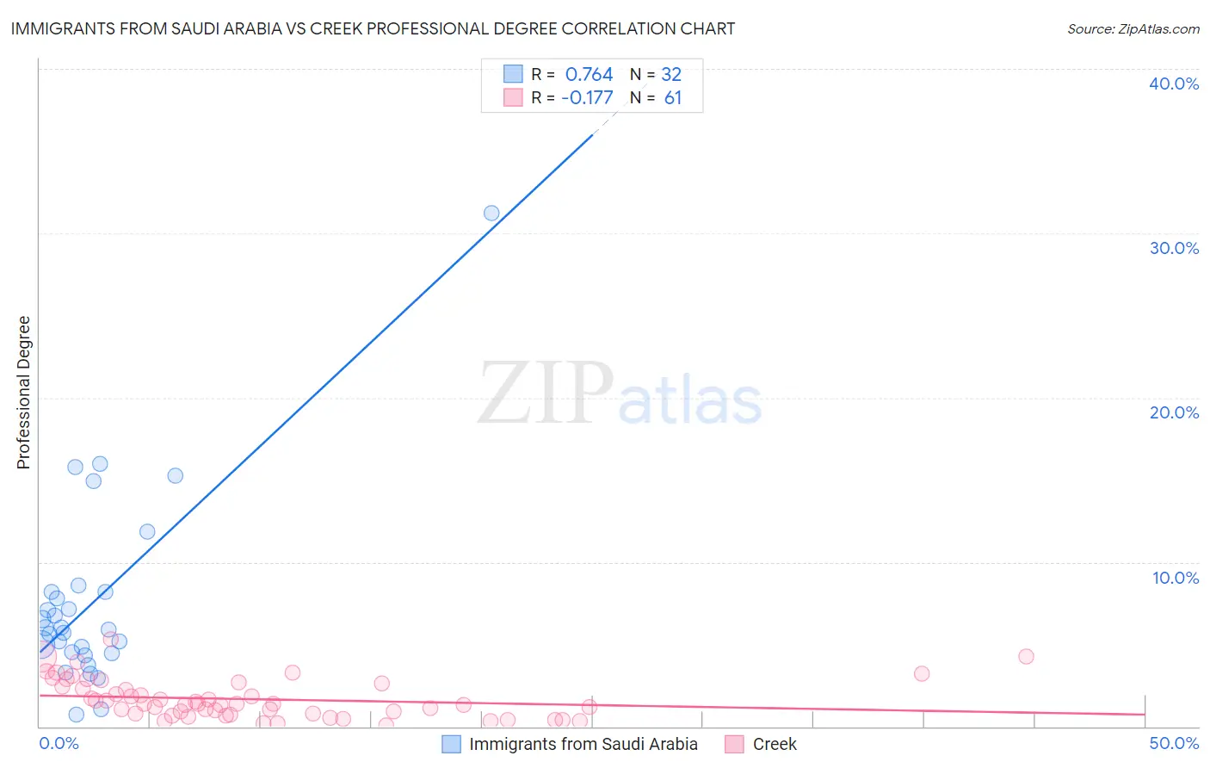Viewport: 1210px width, 768px height.
Task: Select the pink data point near 45% on the x-axis
Action: click(1026, 656)
